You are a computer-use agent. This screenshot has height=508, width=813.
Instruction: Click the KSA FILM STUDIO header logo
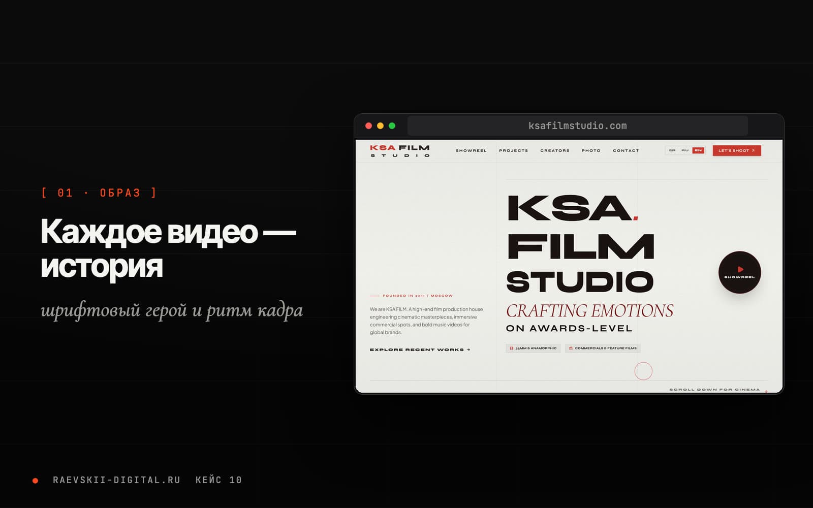point(400,151)
